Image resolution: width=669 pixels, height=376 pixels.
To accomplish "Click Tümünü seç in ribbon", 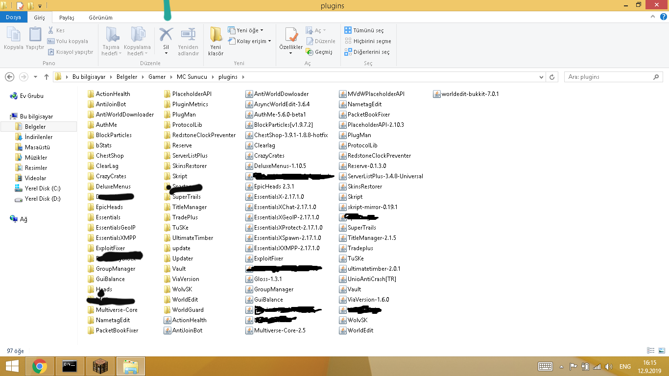I will [364, 30].
